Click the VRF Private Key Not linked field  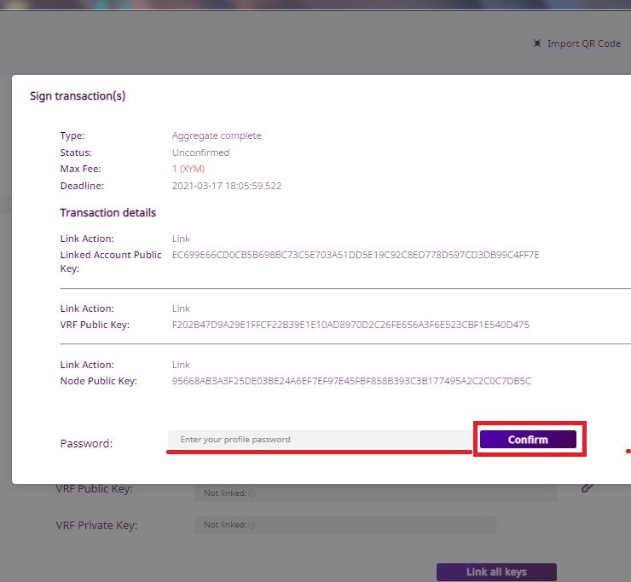(x=344, y=525)
